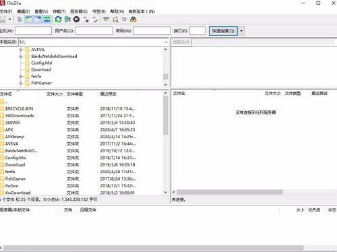Screen dimensions: 337x252
Task: Expand the BaiduNetdiskDownload tree node
Action: (x=21, y=57)
